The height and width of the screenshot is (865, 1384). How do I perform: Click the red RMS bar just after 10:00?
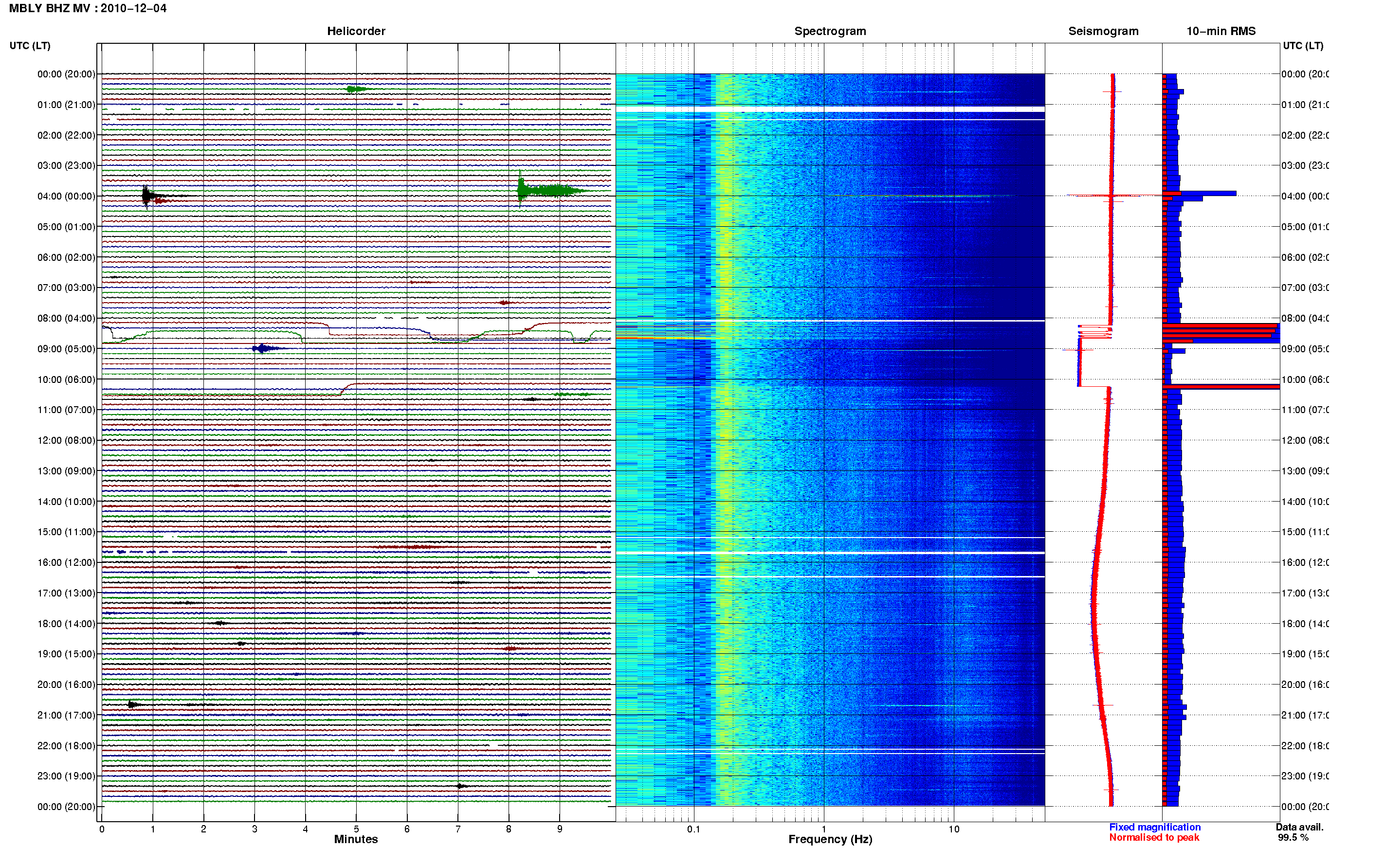point(1221,387)
